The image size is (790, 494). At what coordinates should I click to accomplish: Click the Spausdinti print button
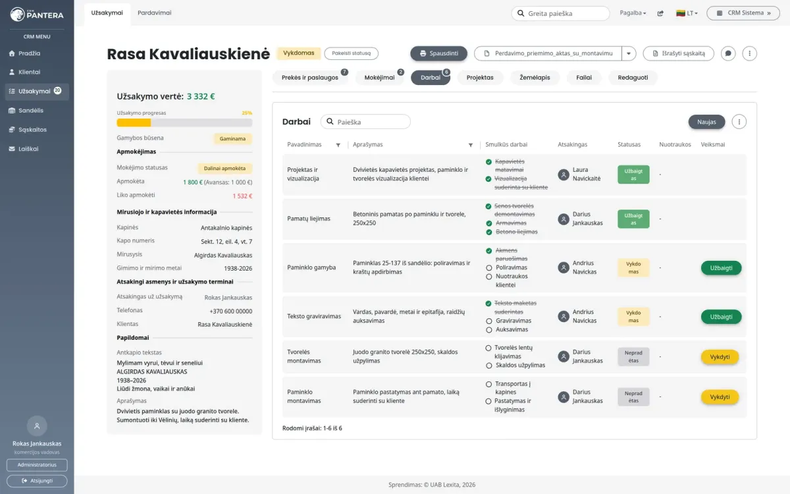click(x=439, y=53)
